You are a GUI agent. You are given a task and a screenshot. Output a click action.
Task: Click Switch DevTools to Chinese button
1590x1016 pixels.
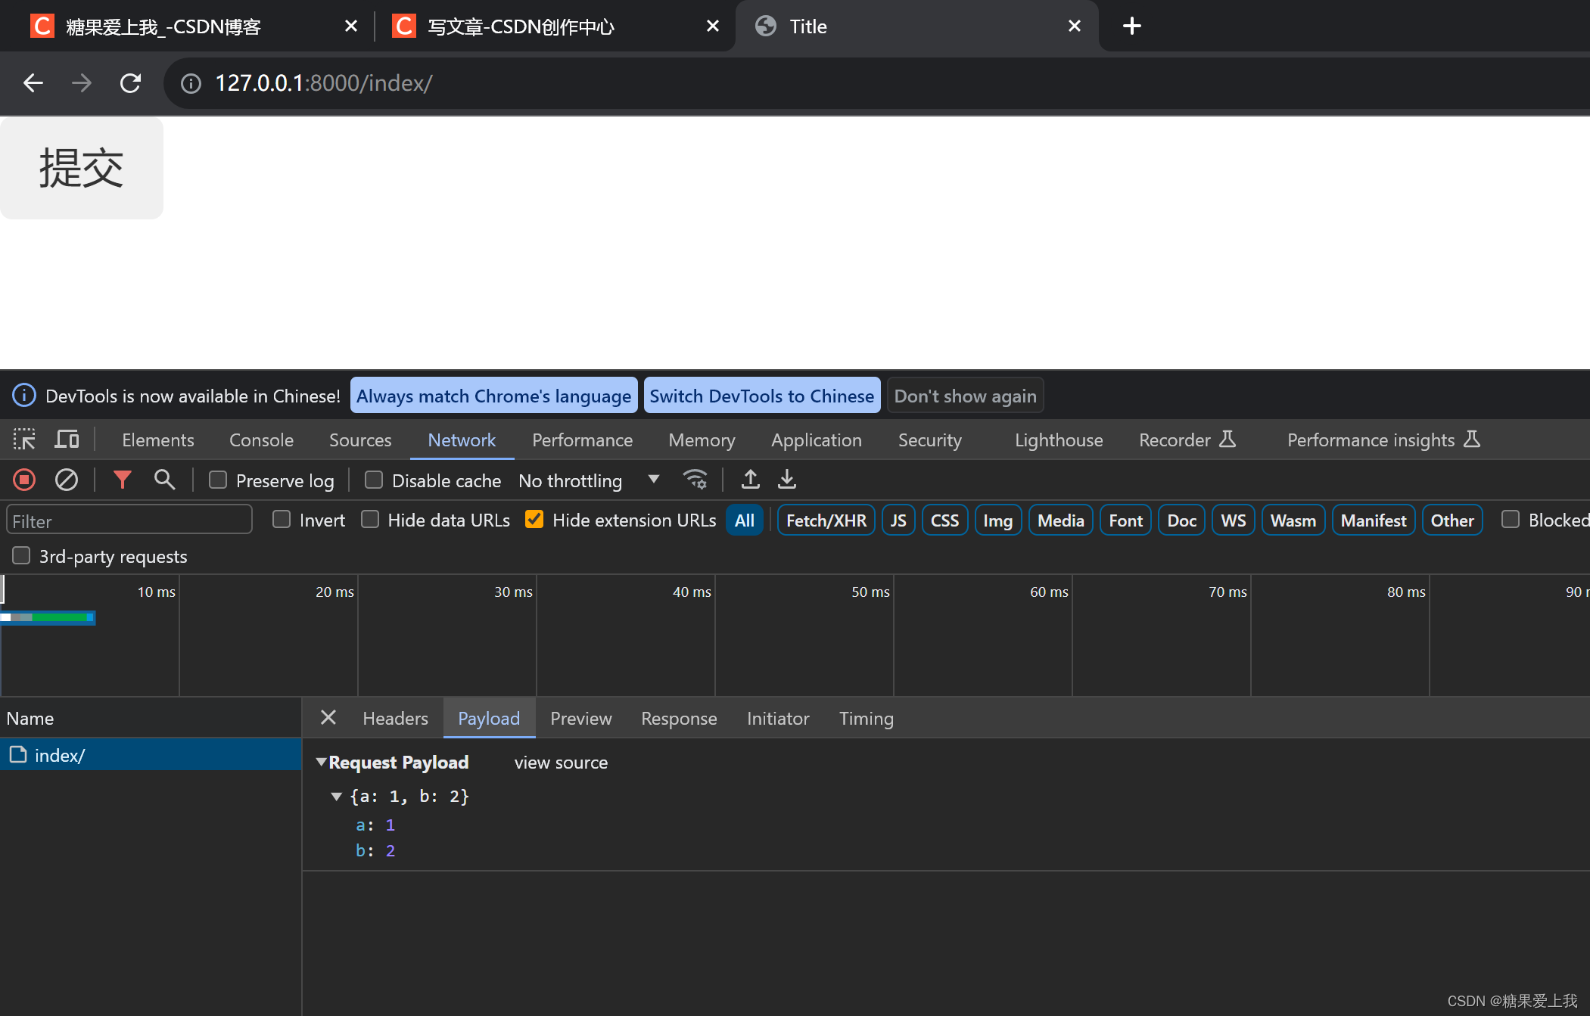pos(761,396)
